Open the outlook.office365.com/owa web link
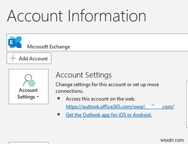 pos(120,106)
